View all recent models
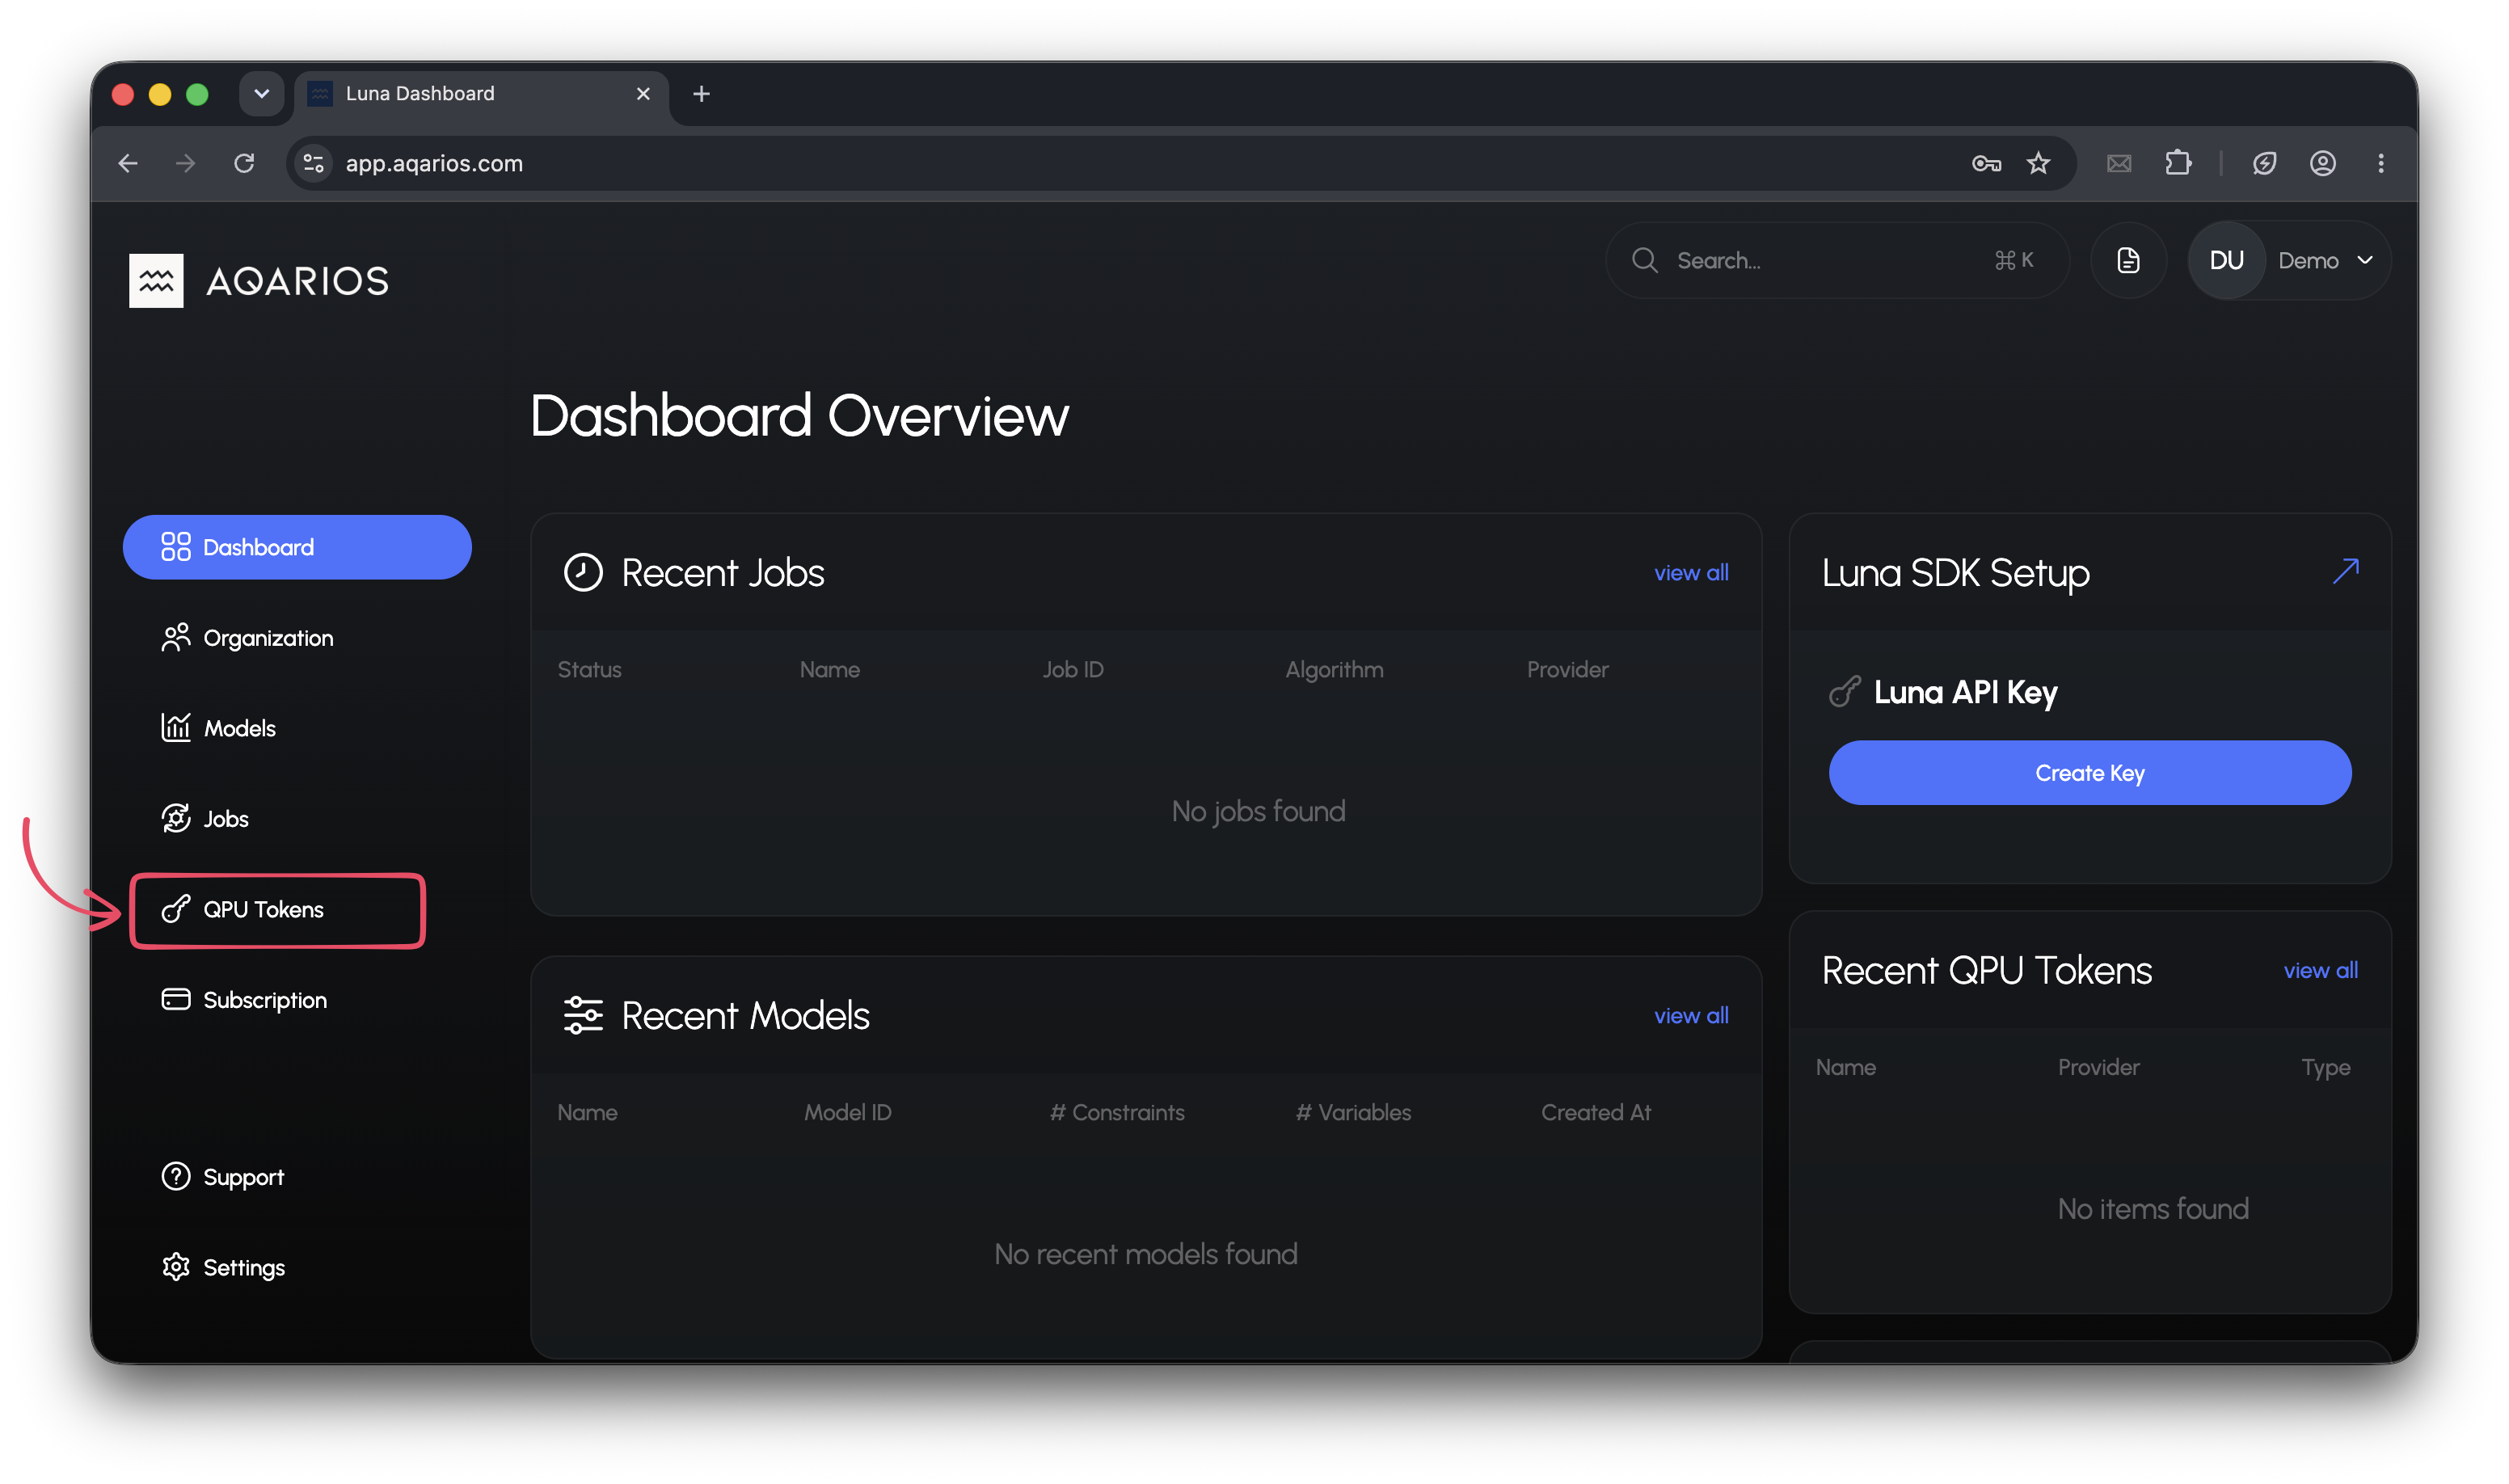The height and width of the screenshot is (1484, 2509). (1691, 1016)
